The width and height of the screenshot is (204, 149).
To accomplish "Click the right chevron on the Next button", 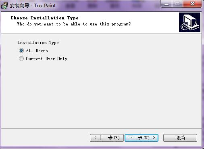I will (x=154, y=138).
